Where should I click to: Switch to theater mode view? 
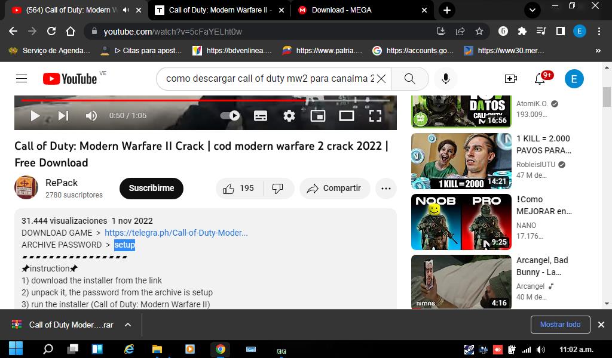coord(347,116)
